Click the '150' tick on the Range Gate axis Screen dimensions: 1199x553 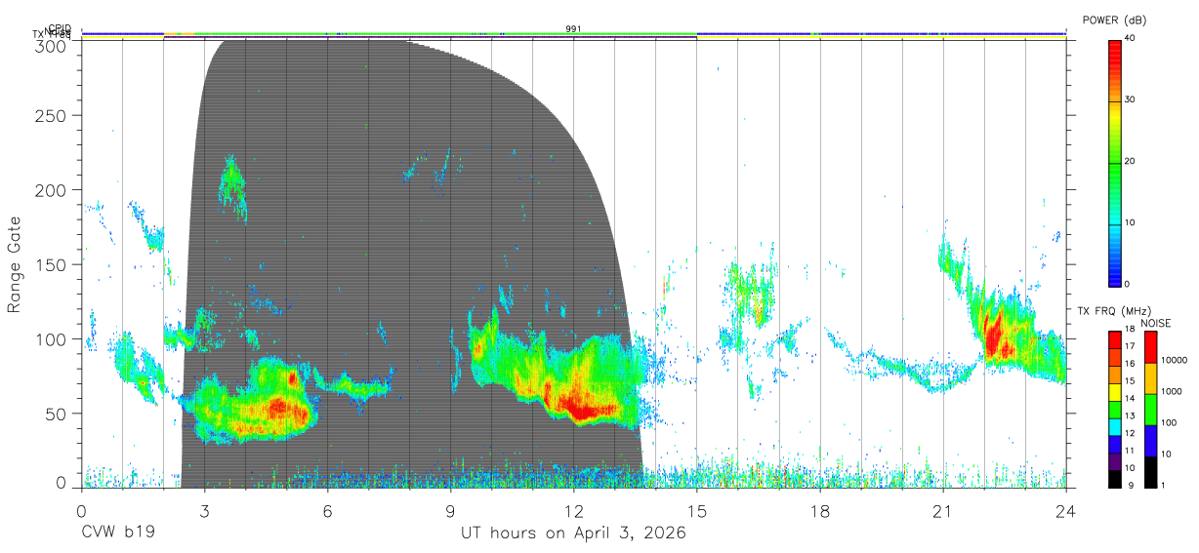53,264
